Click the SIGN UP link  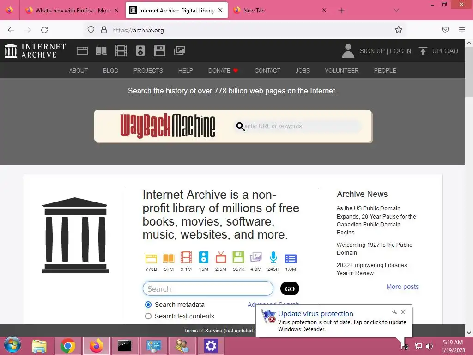tap(372, 51)
